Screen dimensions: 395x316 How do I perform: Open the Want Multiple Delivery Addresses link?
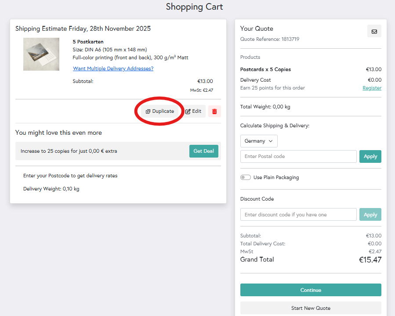point(112,68)
